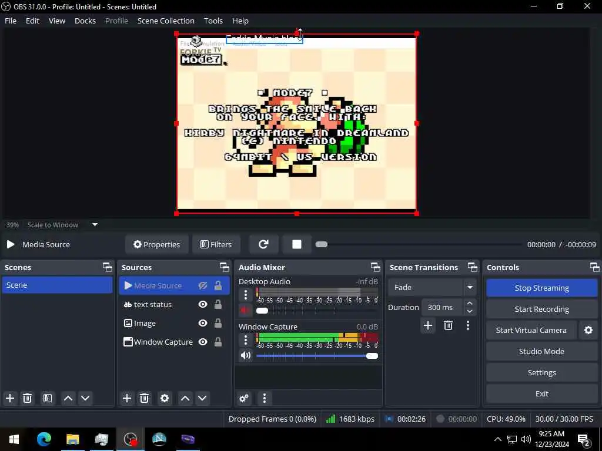Screen dimensions: 602x451
Task: Open the File menu
Action: coord(11,21)
